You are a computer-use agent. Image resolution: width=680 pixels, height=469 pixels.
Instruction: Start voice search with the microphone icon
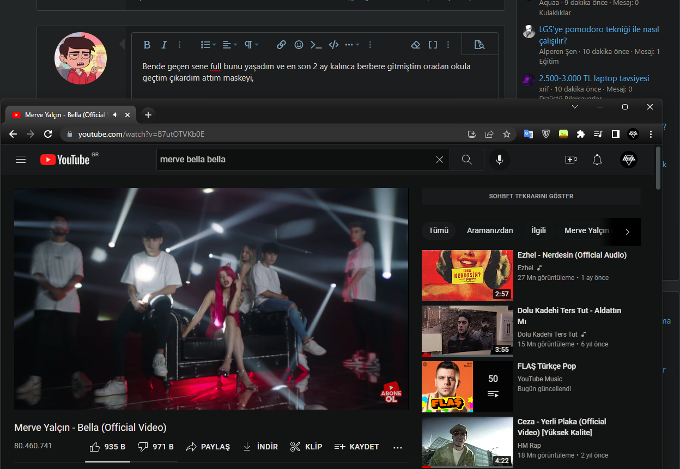(499, 160)
